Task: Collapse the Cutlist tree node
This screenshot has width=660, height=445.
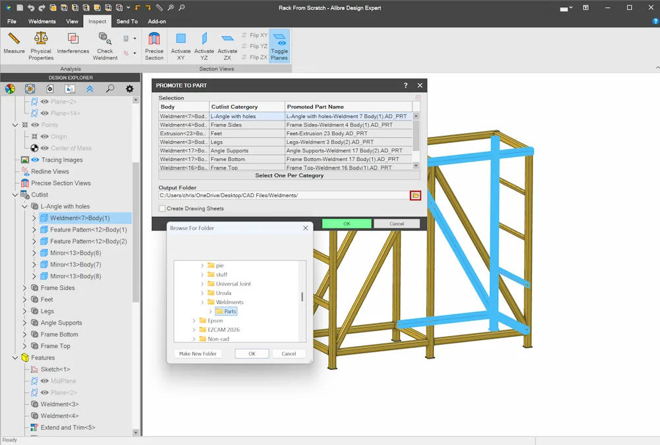Action: pos(15,194)
